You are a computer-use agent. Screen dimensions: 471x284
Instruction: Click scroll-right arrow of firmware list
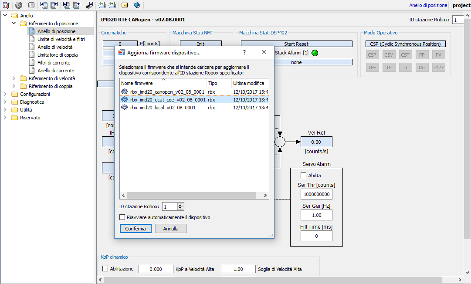point(265,195)
